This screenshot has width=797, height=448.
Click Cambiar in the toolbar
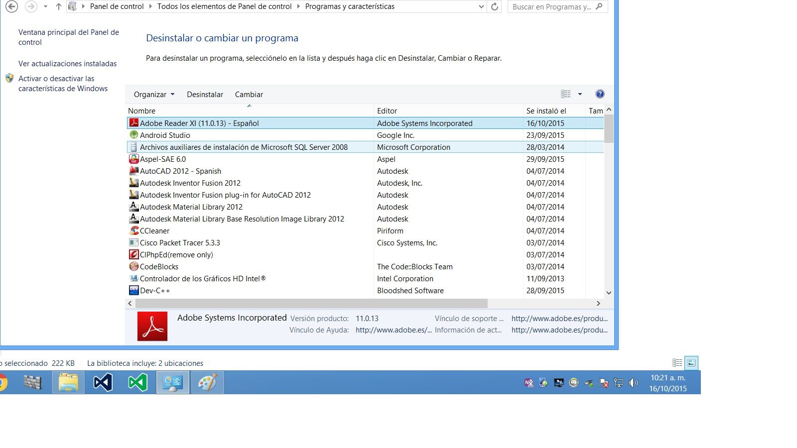tap(249, 95)
